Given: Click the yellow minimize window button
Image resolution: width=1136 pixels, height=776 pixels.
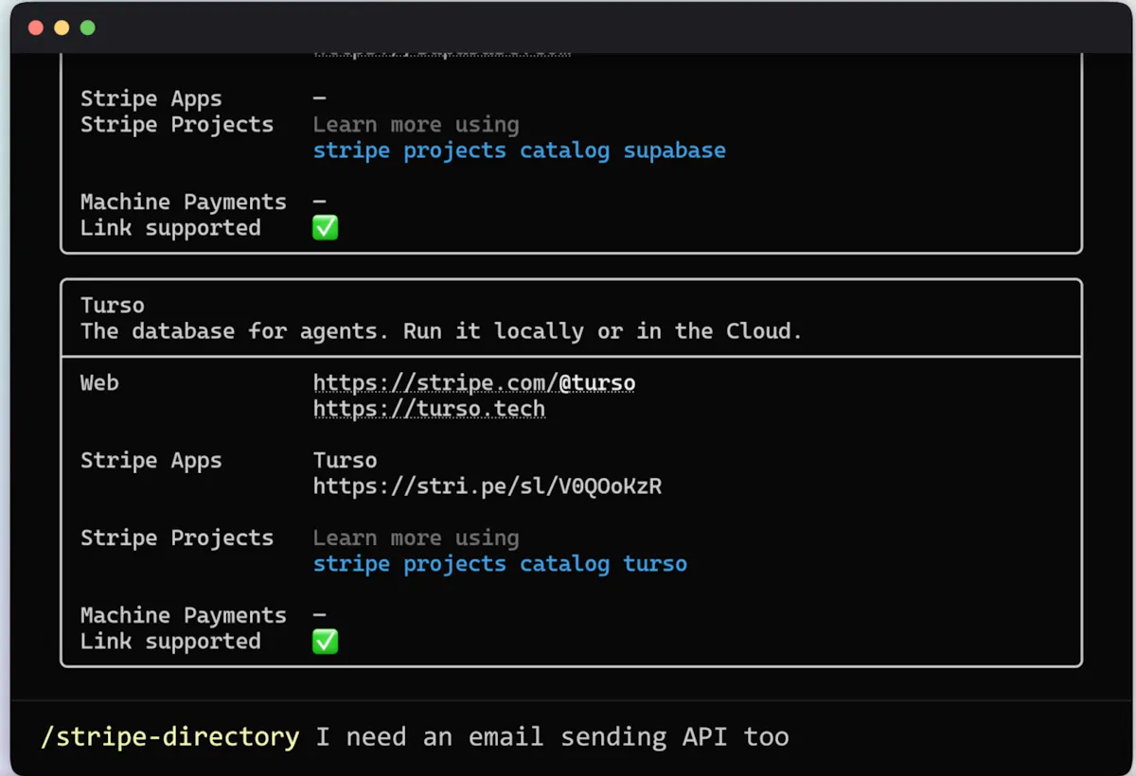Looking at the screenshot, I should (x=62, y=28).
